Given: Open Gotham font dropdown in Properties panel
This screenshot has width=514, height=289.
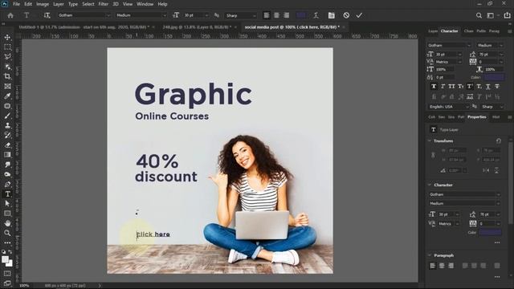Looking at the screenshot, I should click(x=464, y=194).
